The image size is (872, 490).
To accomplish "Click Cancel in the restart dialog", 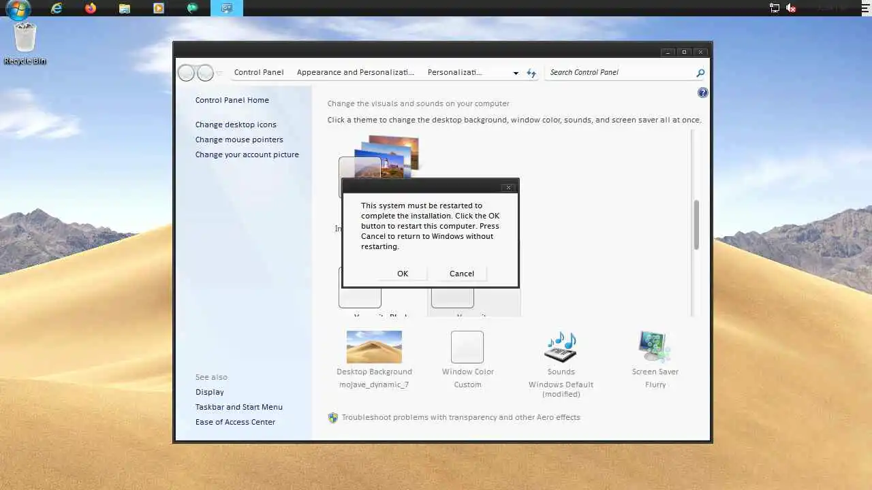I will (x=462, y=274).
